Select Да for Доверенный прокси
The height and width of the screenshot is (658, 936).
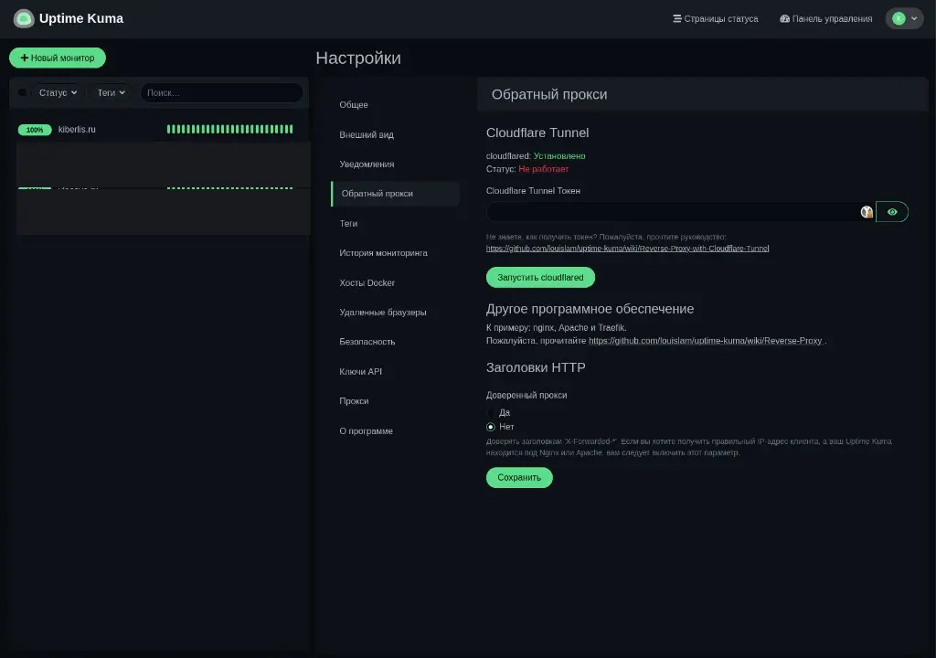click(491, 412)
